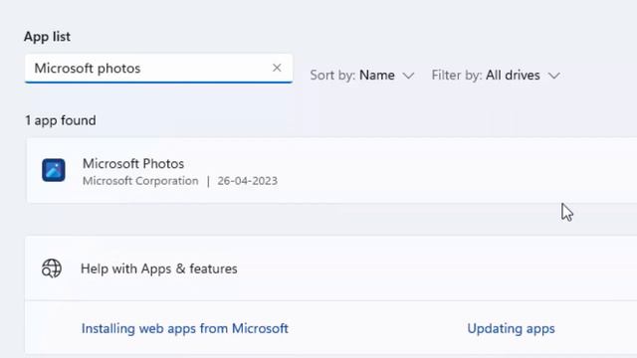The image size is (637, 358).
Task: Open Installing web apps from Microsoft link
Action: point(185,328)
